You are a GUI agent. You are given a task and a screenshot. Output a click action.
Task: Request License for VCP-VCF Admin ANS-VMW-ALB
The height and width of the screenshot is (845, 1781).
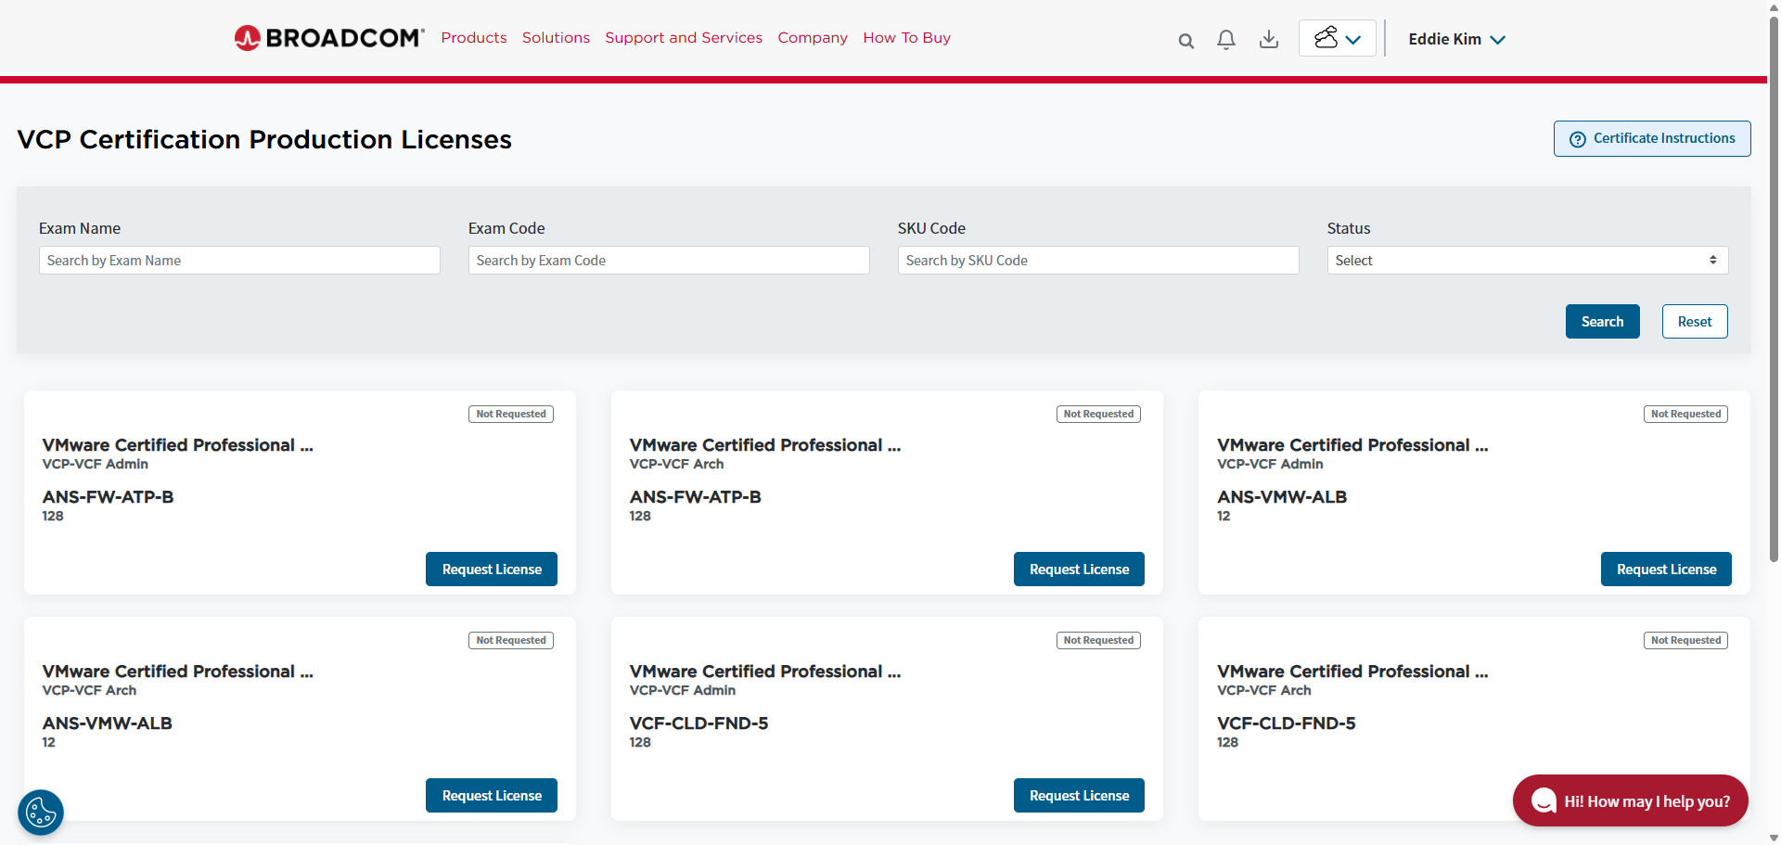click(x=1666, y=570)
